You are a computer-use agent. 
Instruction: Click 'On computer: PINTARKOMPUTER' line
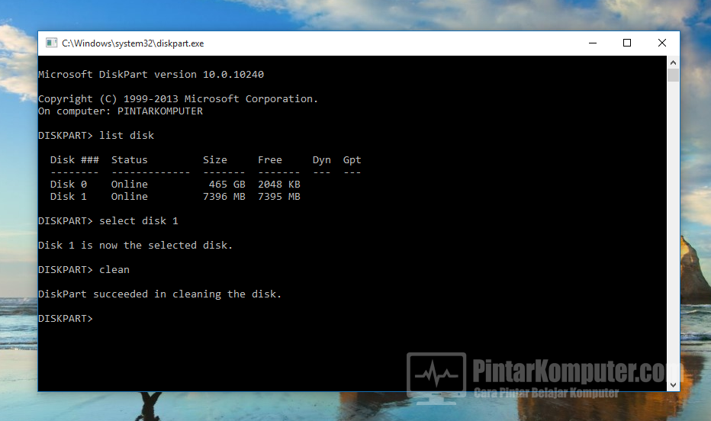click(x=121, y=111)
